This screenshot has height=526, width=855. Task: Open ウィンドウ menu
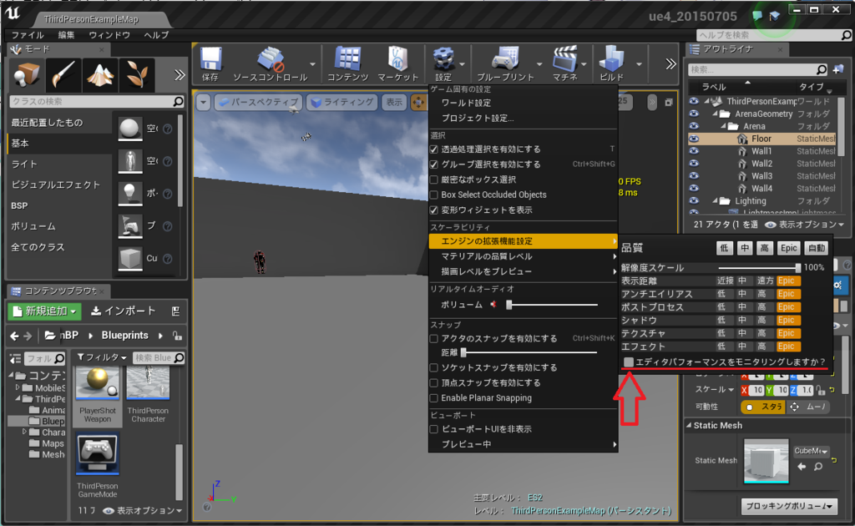click(x=109, y=35)
